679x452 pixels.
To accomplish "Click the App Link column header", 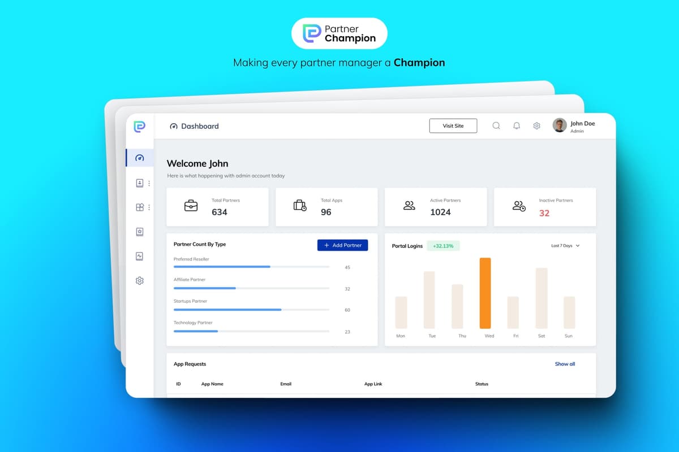I will 373,384.
